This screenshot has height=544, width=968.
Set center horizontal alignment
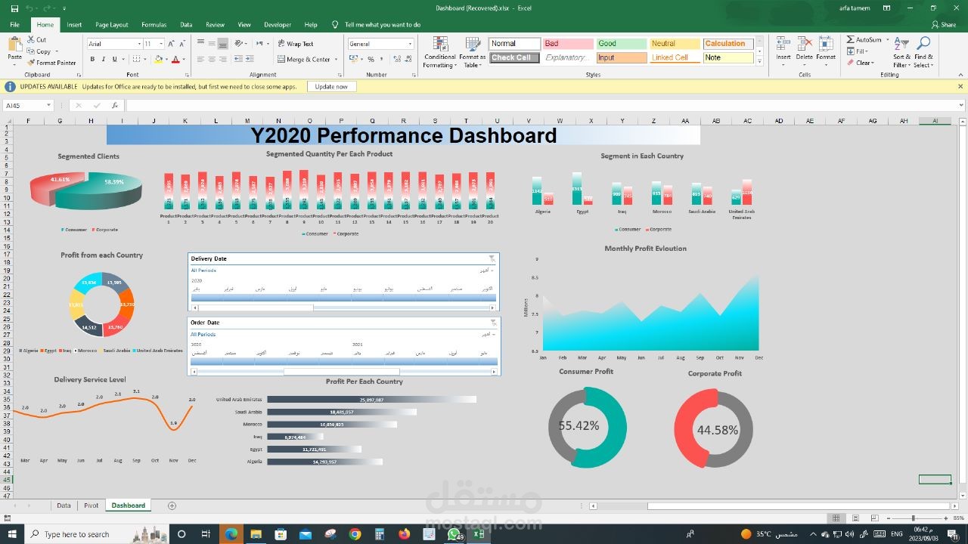click(212, 59)
